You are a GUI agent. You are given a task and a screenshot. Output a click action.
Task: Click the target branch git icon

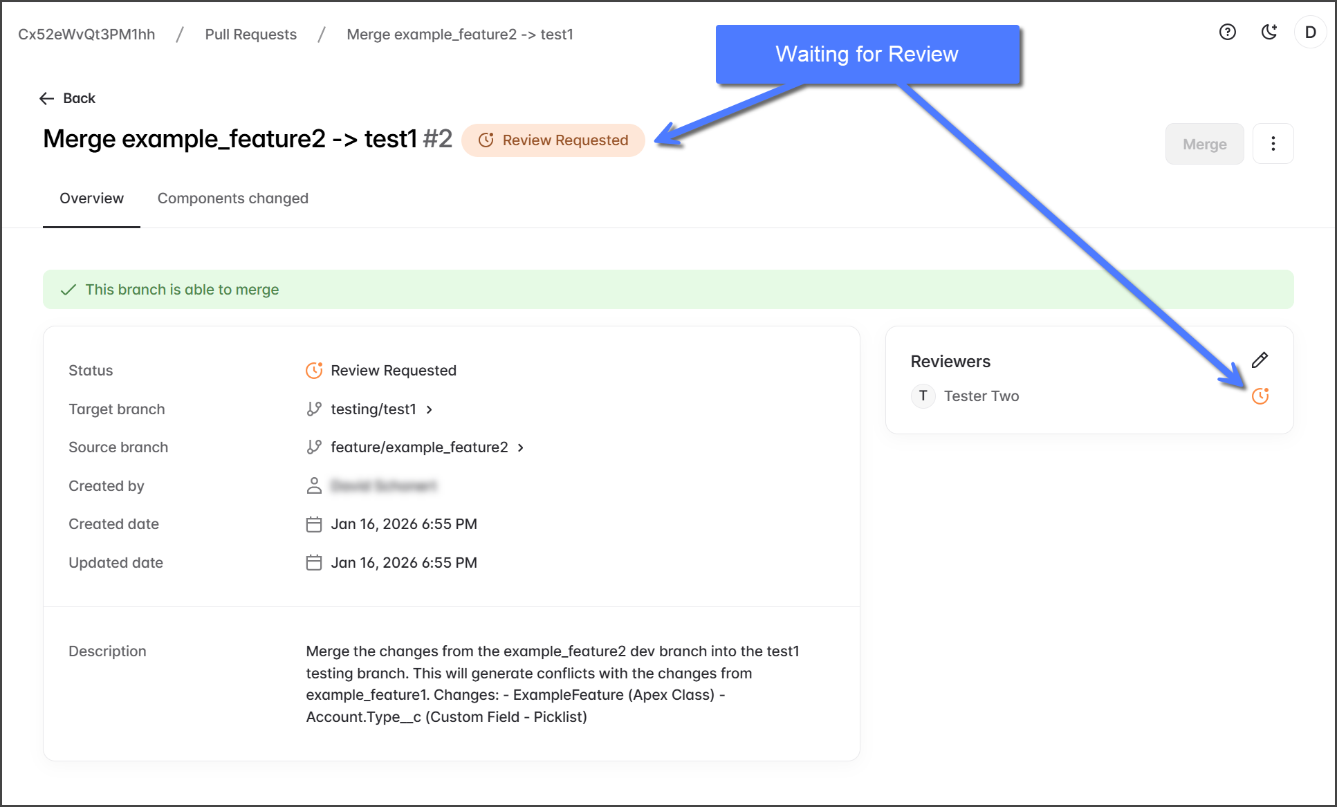[x=314, y=409]
